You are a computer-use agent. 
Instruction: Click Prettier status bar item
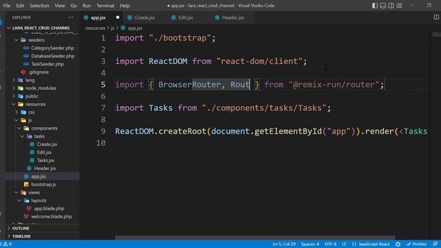point(416,244)
